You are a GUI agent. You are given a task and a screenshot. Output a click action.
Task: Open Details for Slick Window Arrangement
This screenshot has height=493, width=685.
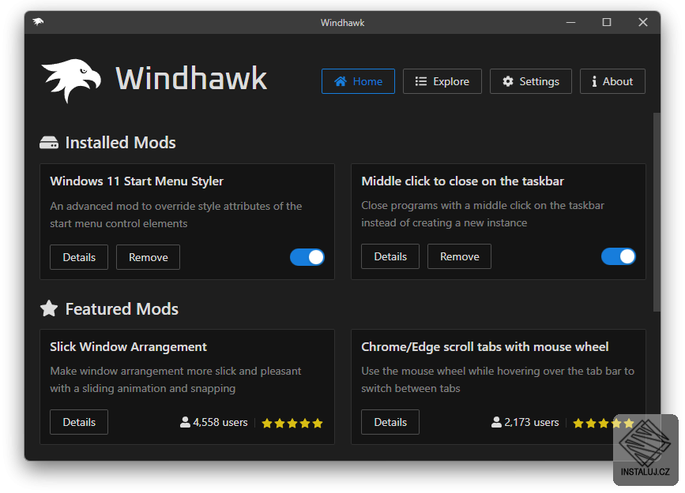[79, 422]
